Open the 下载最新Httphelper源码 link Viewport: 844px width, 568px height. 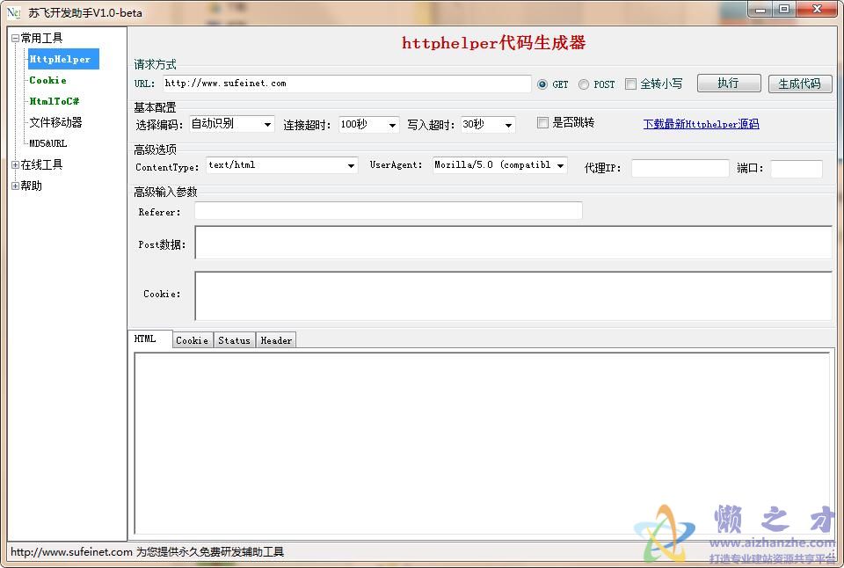(x=701, y=124)
